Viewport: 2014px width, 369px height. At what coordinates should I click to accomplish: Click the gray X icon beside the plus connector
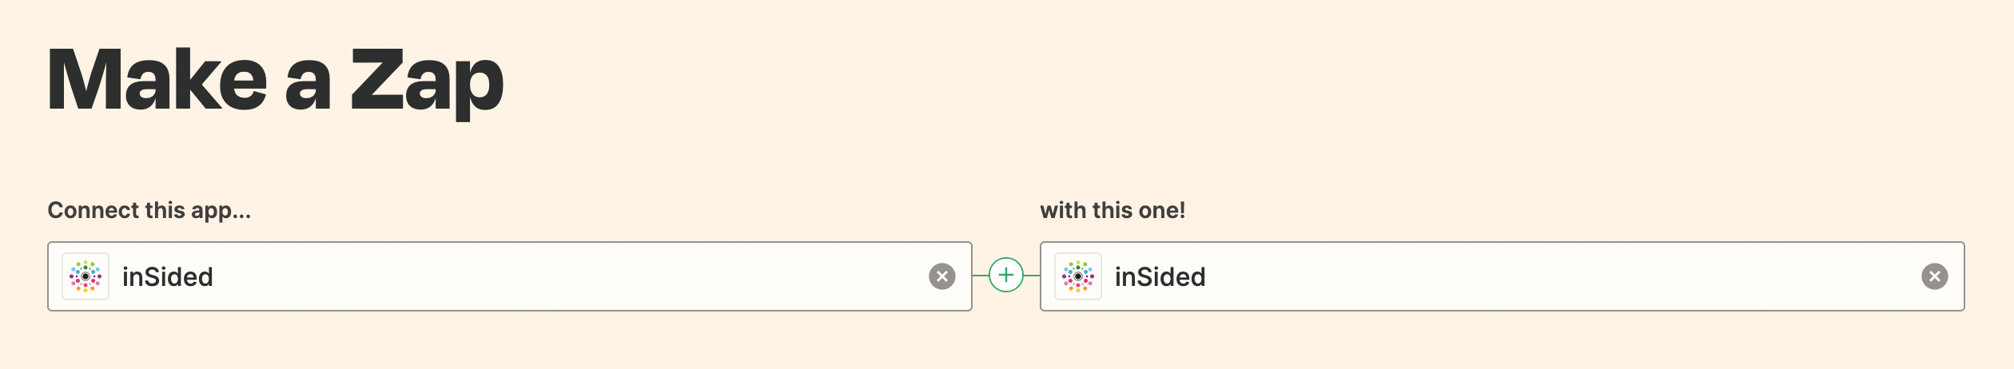[942, 276]
